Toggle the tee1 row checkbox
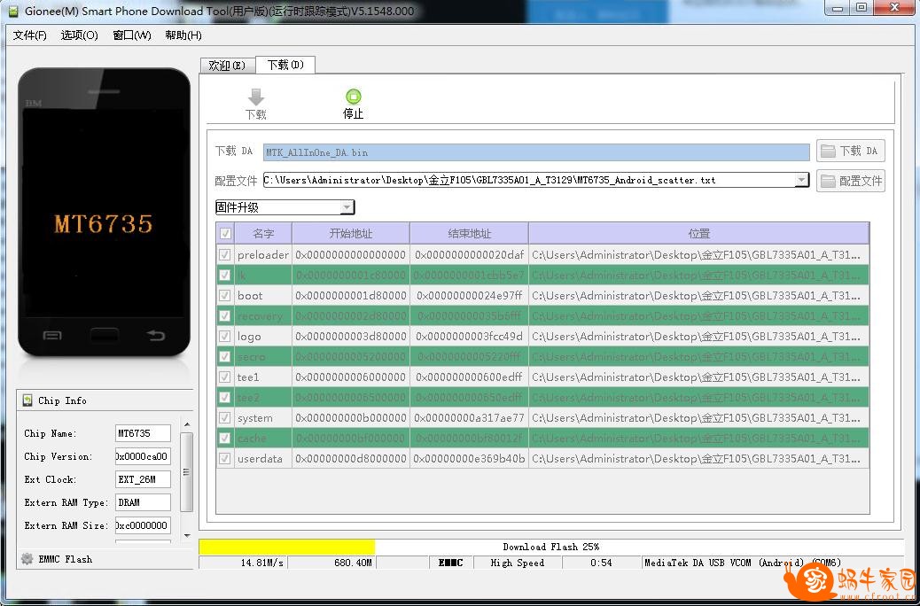The width and height of the screenshot is (920, 606). 225,377
